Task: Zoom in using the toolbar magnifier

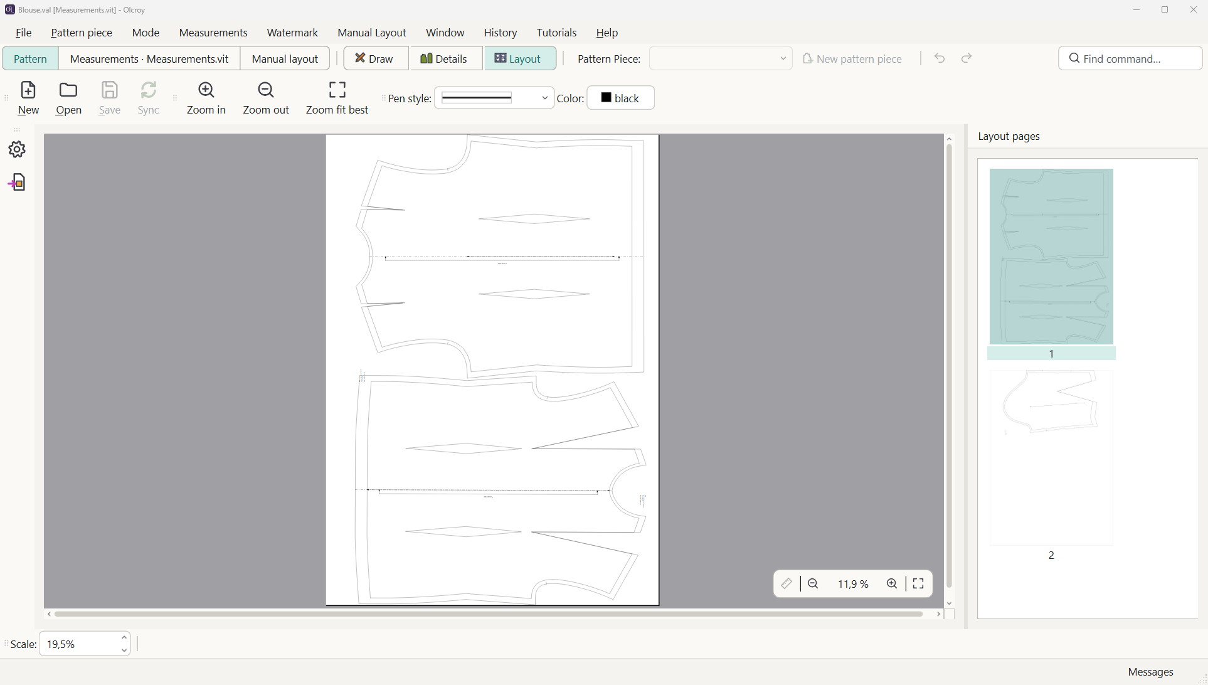Action: point(206,98)
